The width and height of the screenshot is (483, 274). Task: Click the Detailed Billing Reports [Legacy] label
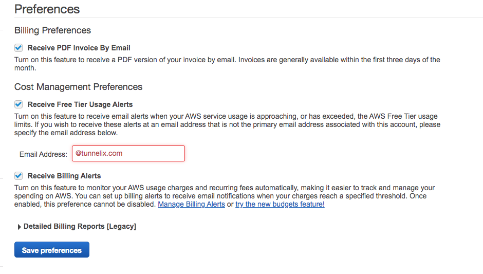(x=80, y=226)
